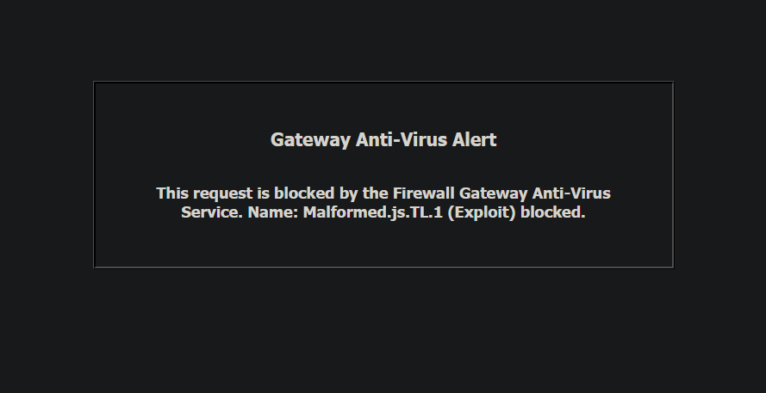Click the word Firewall in the message
The image size is (766, 393).
(x=424, y=193)
